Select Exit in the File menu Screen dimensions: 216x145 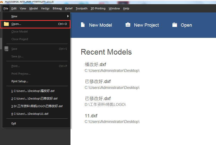point(14,123)
